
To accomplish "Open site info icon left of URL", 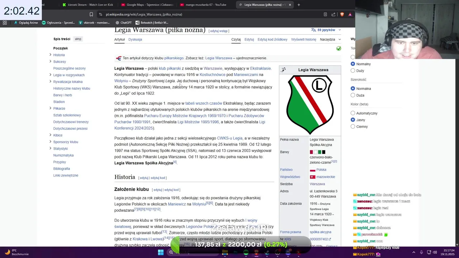I will 101,14.
